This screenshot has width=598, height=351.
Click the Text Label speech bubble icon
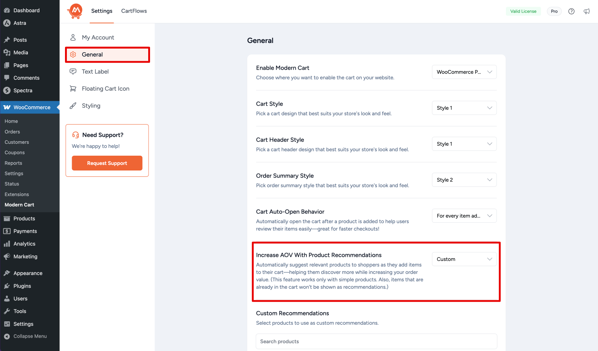point(73,72)
